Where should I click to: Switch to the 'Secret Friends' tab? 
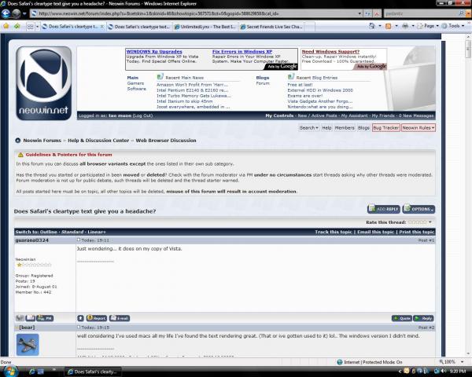point(271,27)
